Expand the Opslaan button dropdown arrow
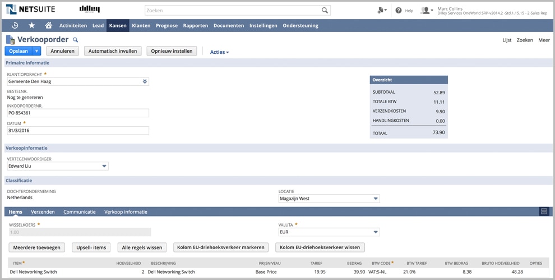The height and width of the screenshot is (280, 555). point(37,51)
